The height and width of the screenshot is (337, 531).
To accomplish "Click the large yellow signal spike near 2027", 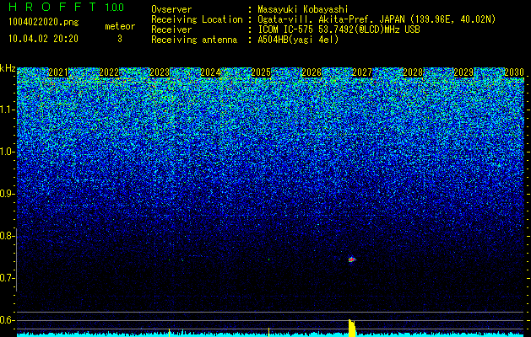I will tap(352, 328).
